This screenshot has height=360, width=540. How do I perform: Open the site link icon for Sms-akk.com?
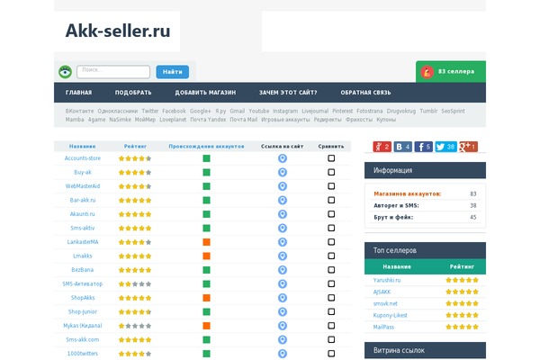(283, 339)
